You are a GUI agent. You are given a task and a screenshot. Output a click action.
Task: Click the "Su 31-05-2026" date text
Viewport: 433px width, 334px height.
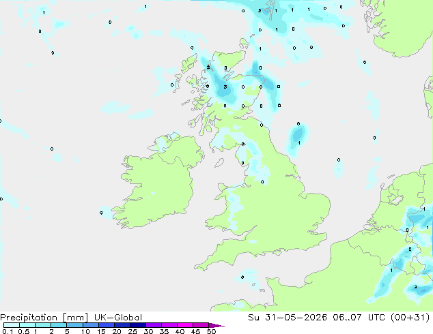point(288,318)
